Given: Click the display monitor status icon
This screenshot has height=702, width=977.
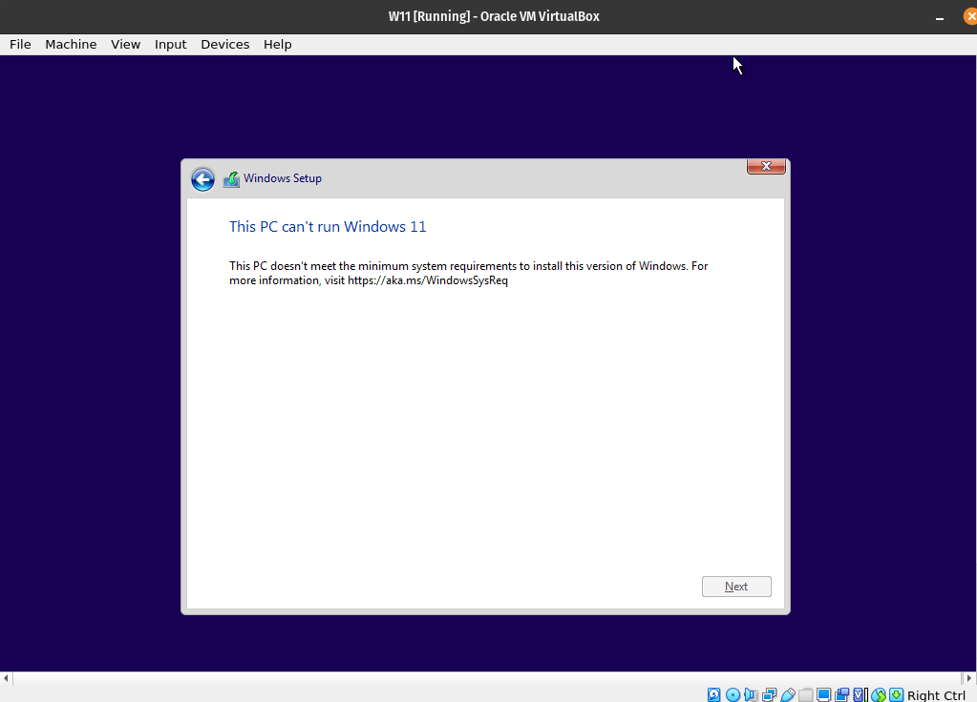Looking at the screenshot, I should (824, 694).
